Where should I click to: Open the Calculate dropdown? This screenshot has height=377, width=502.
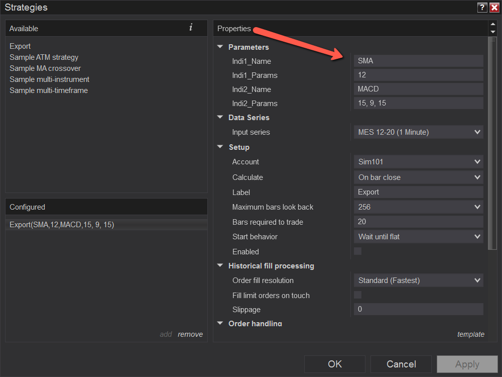(419, 177)
